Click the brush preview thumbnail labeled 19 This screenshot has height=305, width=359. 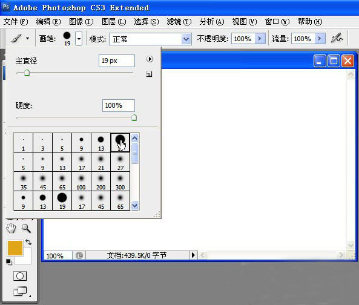point(67,39)
